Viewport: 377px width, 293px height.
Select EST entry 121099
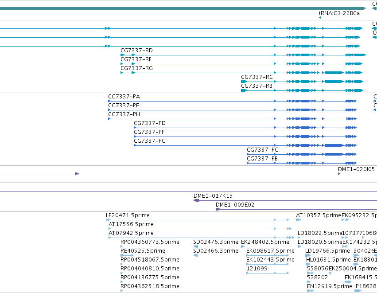[257, 269]
